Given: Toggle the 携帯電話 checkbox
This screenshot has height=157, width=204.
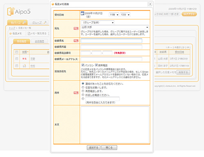Looking at the screenshot, I should coord(96,65).
